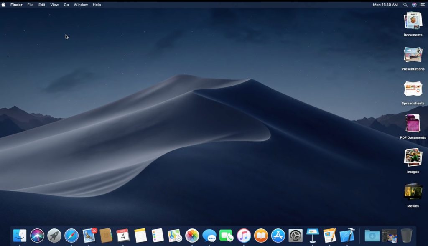Open the Trash in the Dock
Screen dimensions: 428x246
(406, 236)
